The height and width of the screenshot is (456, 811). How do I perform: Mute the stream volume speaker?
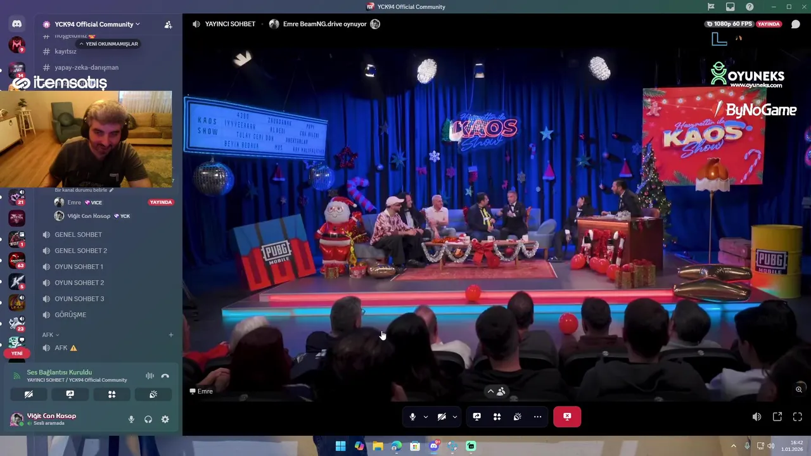pos(757,417)
